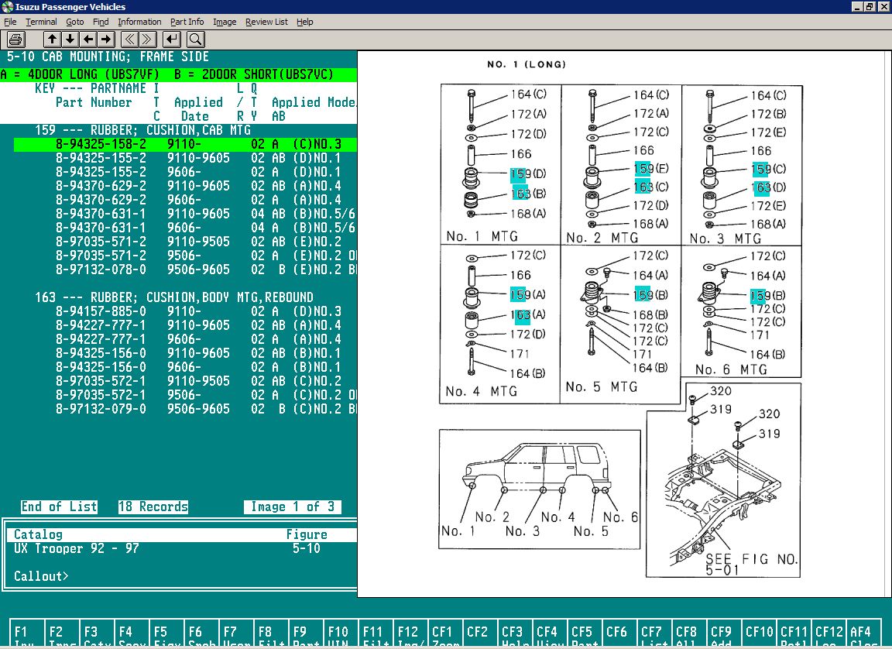Click the '163 --- RUBBER; CUSHION,BODY MTG,REBOUND' heading
This screenshot has height=649, width=892.
(x=174, y=297)
